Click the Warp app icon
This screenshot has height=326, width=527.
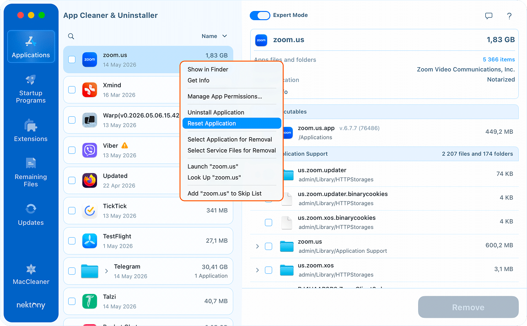pos(90,120)
